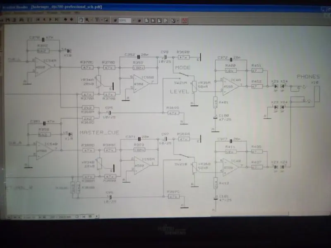Image resolution: width=331 pixels, height=248 pixels.
Task: Click the Fit Width page icon
Action: point(159,20)
